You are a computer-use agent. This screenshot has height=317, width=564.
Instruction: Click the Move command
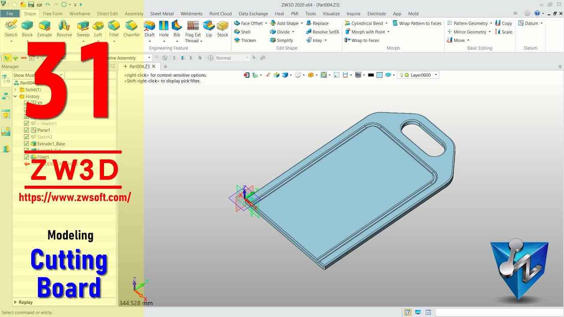point(456,40)
